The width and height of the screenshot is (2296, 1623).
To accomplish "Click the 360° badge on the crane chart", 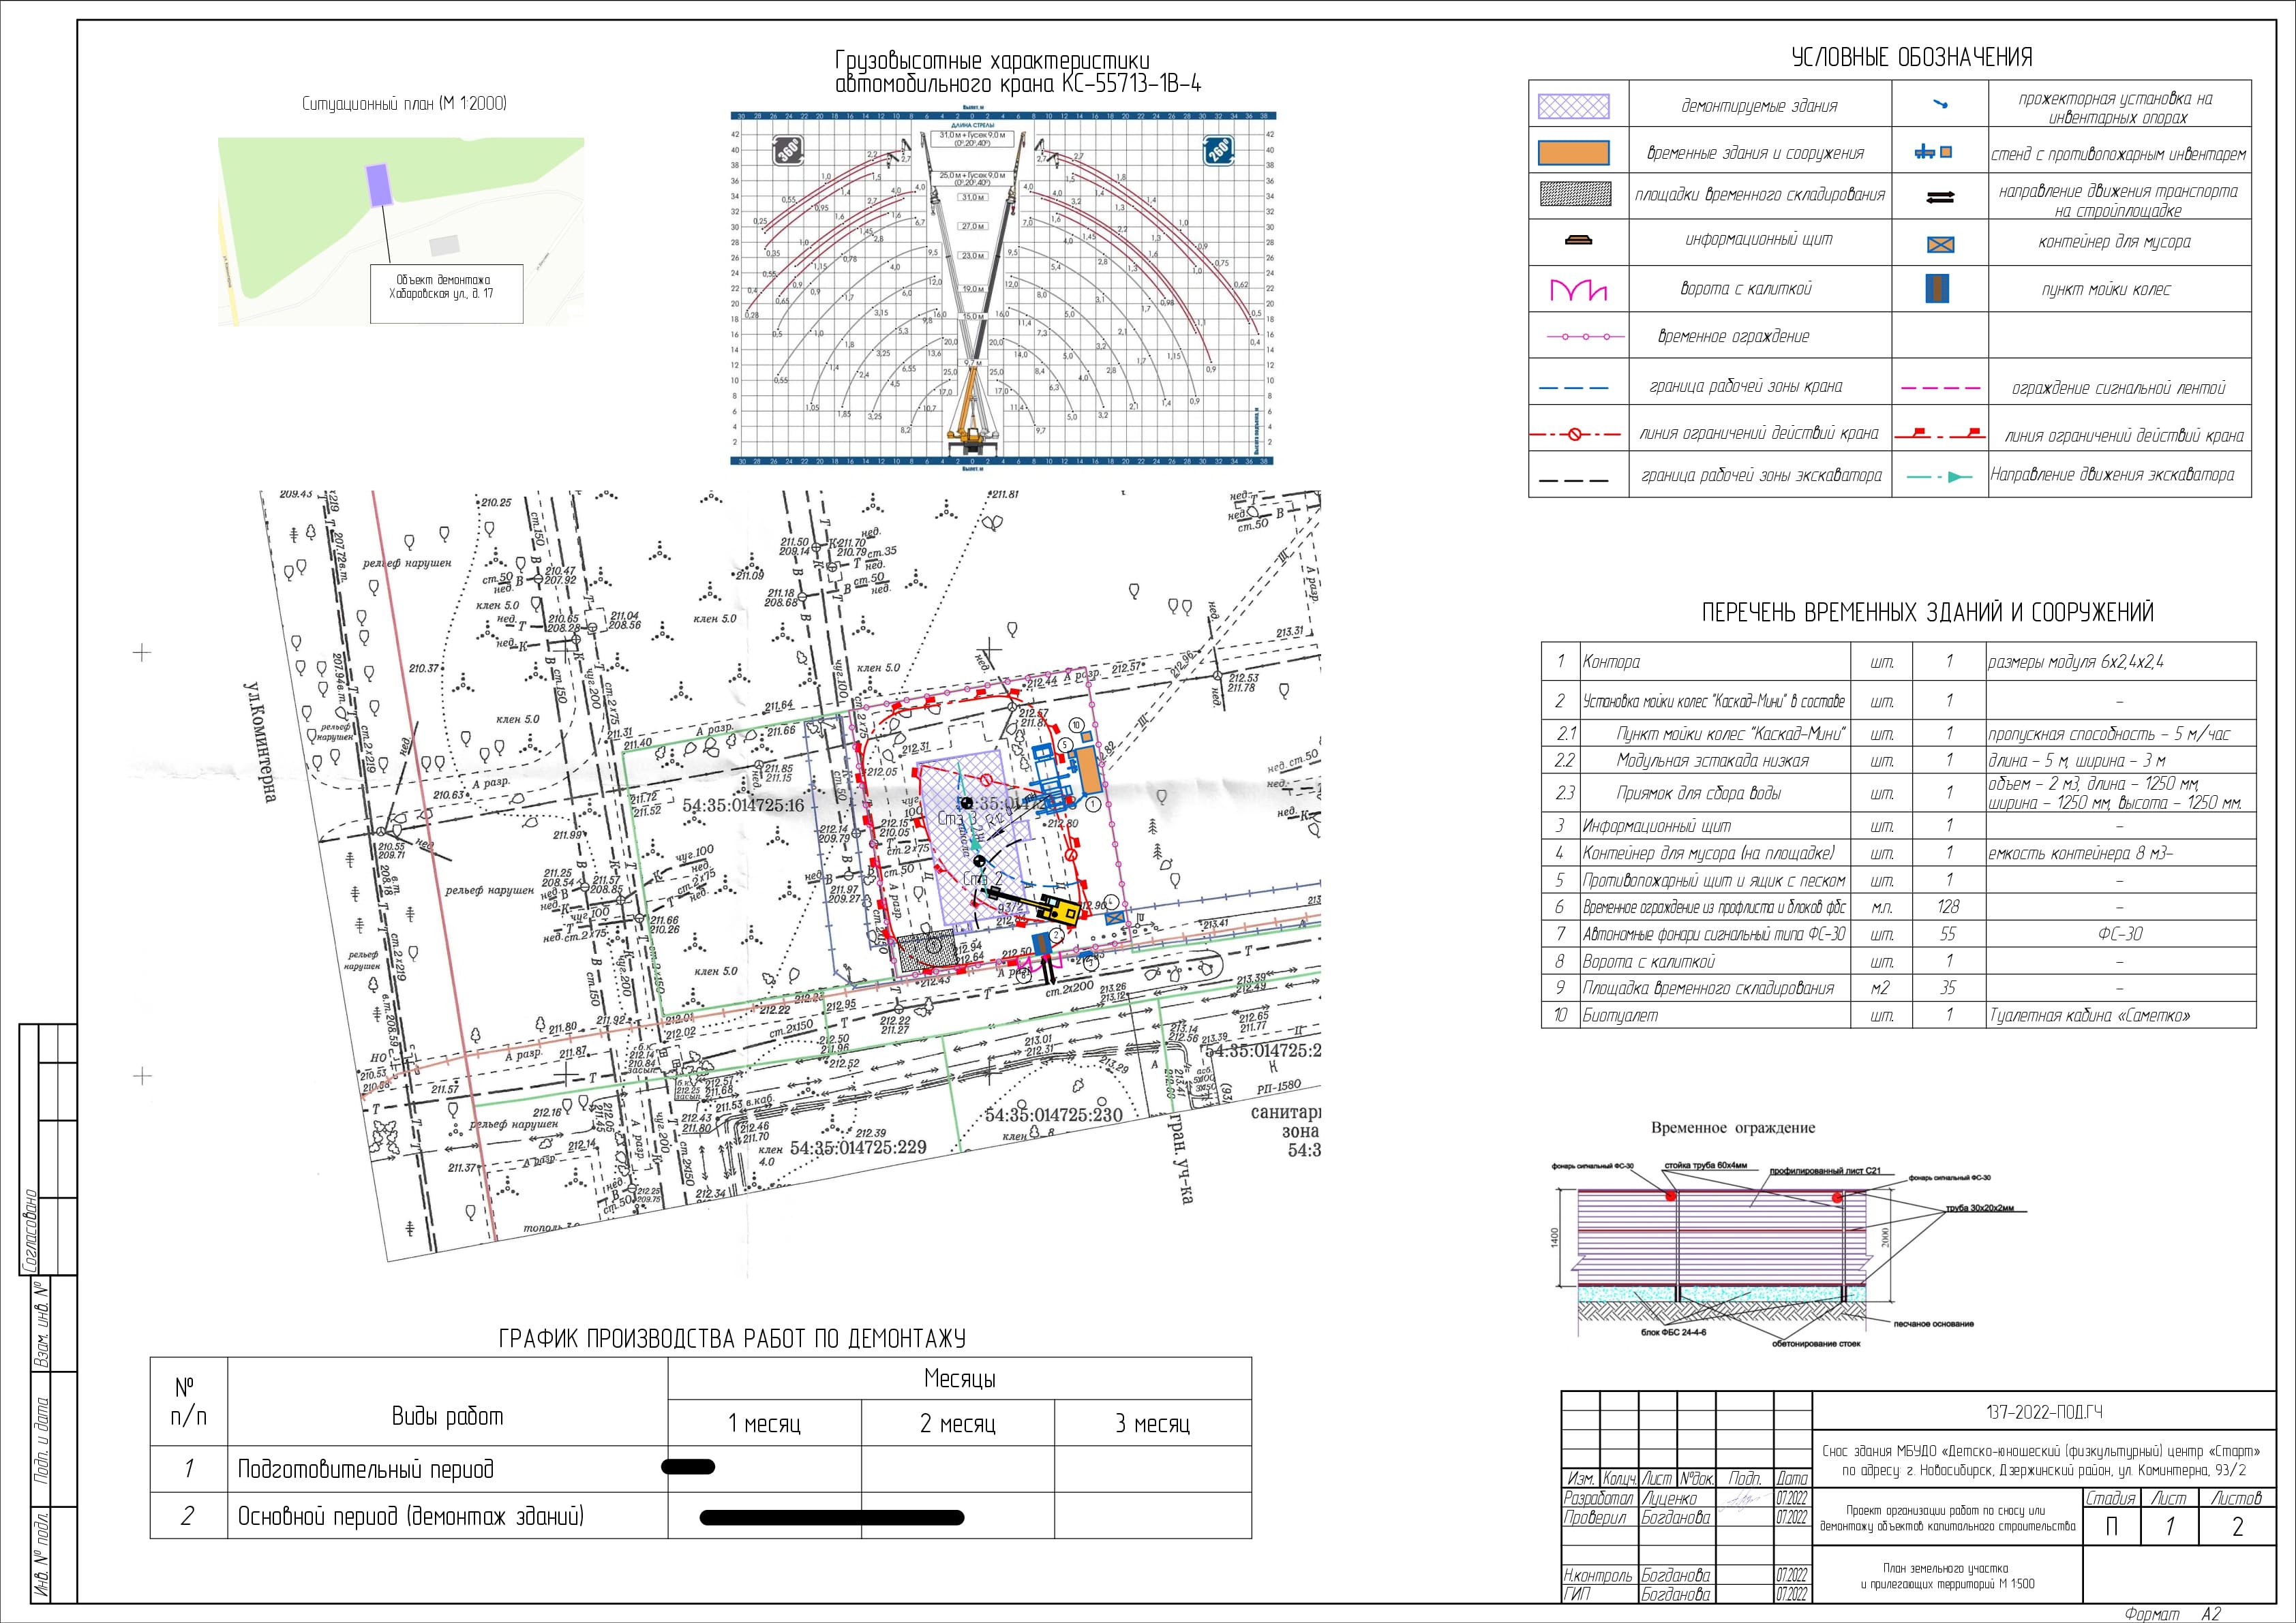I will 789,152.
